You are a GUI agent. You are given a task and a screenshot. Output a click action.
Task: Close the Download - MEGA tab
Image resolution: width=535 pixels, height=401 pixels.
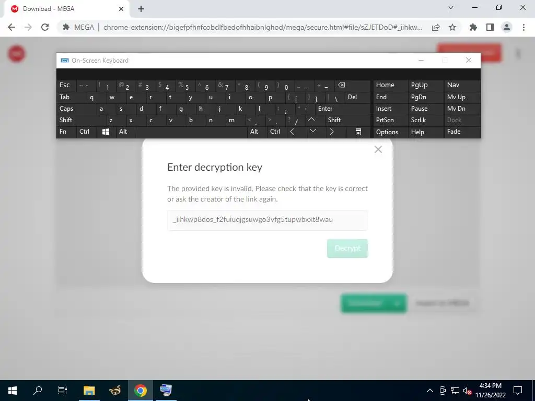pos(121,9)
